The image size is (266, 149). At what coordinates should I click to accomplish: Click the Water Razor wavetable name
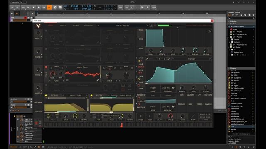tap(82, 67)
